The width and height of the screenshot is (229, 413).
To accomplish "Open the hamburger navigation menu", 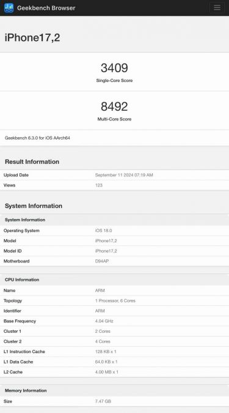I will click(217, 7).
